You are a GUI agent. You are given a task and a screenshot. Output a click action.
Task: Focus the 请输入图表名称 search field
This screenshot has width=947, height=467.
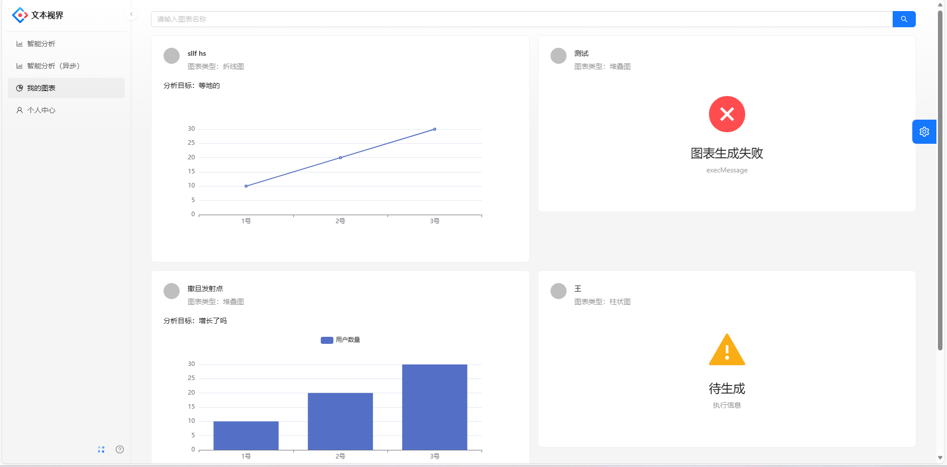click(522, 19)
